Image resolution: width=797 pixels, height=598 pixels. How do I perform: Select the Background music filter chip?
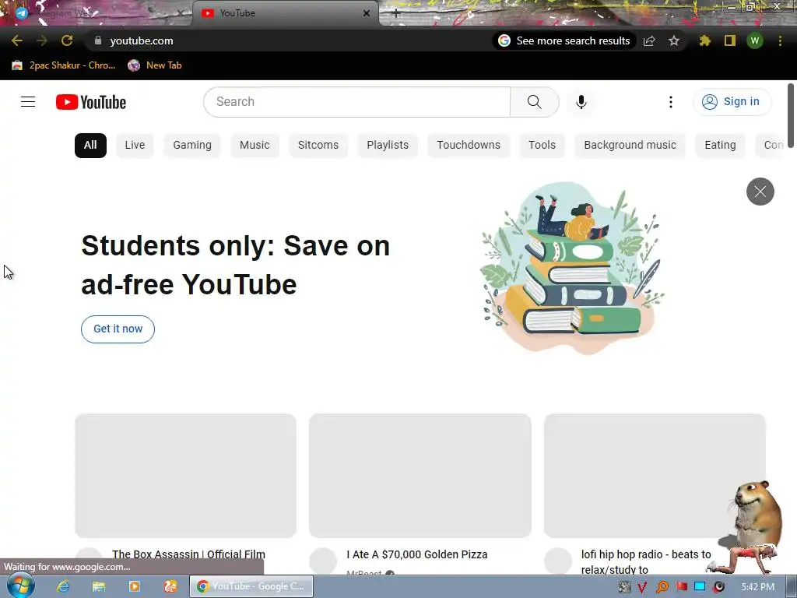click(630, 145)
